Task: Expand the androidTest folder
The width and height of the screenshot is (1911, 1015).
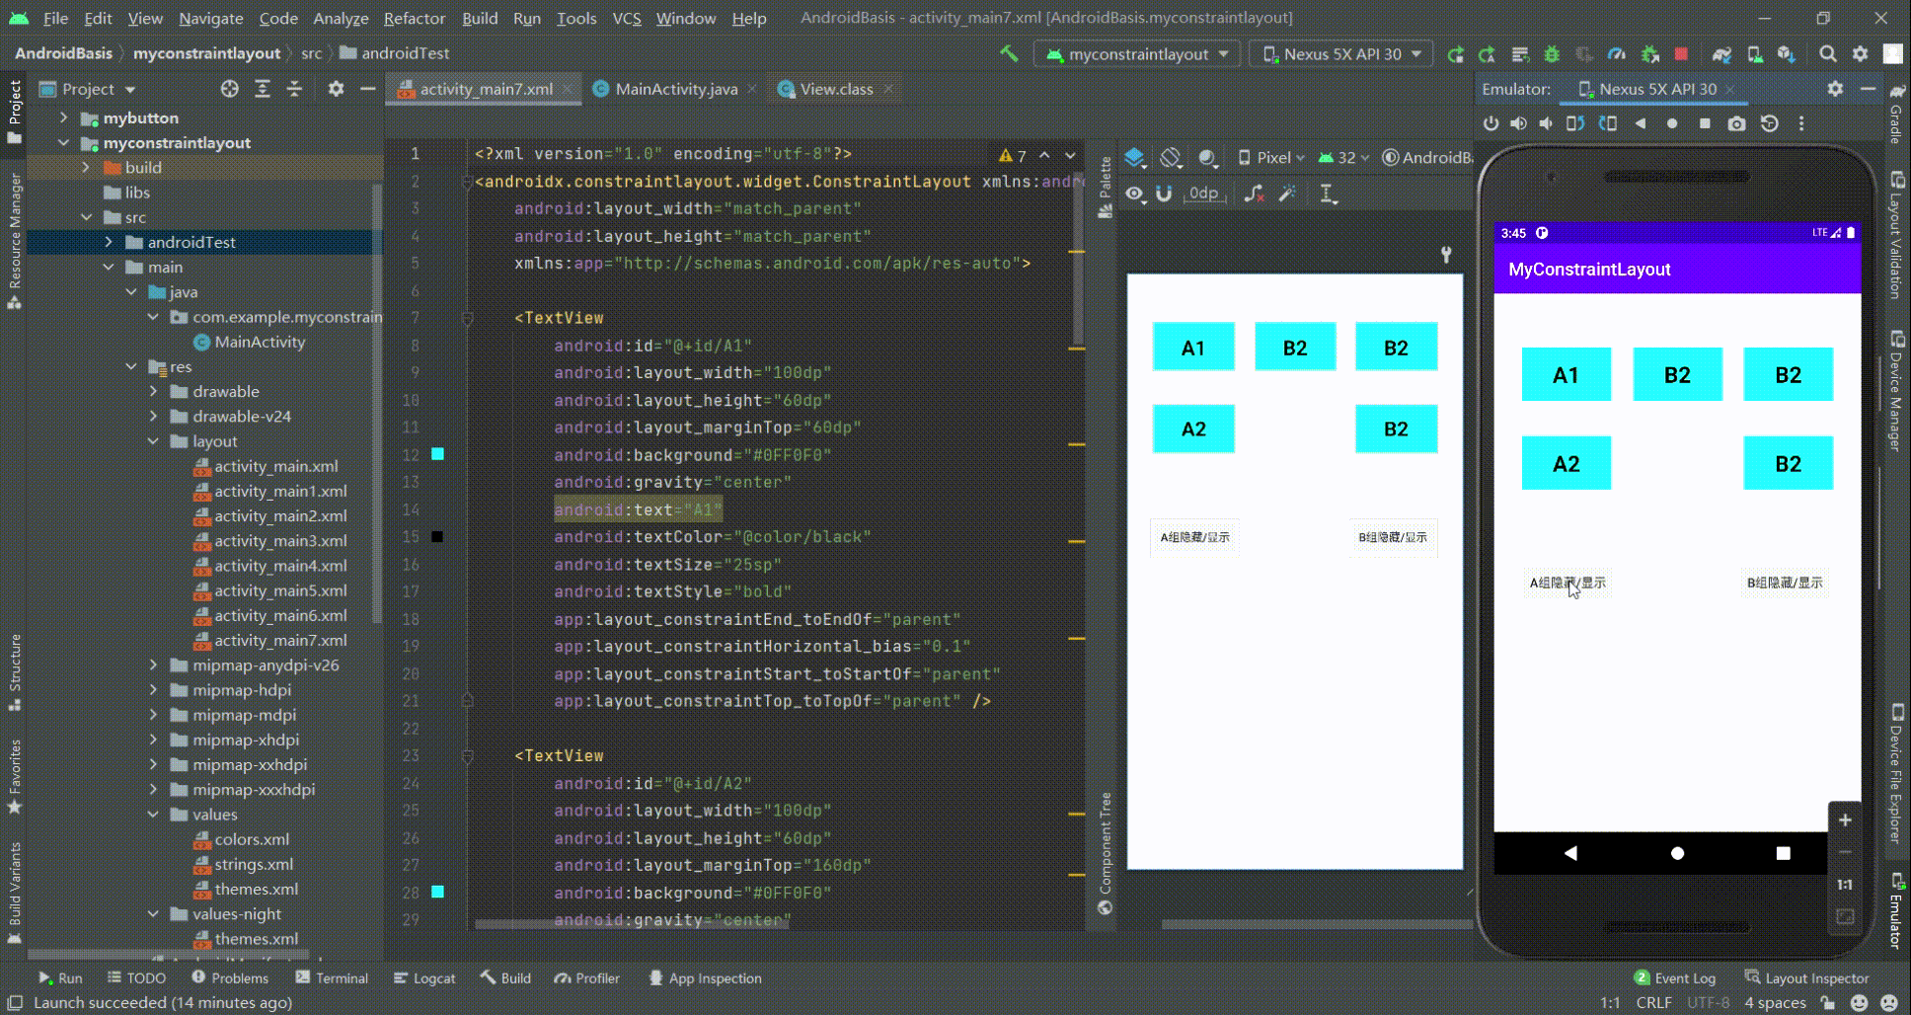Action: click(109, 242)
